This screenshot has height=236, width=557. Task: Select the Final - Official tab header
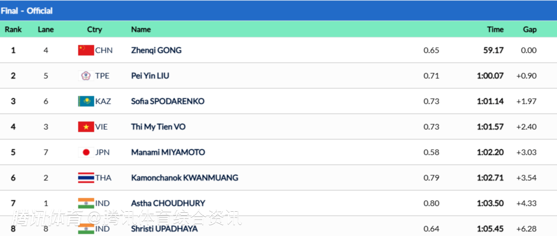click(27, 10)
